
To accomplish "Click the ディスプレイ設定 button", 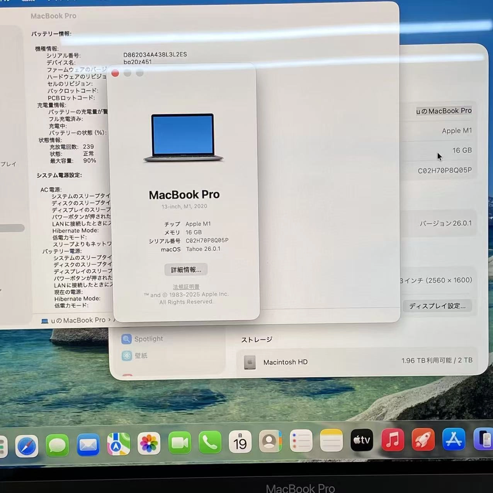I will [x=437, y=306].
